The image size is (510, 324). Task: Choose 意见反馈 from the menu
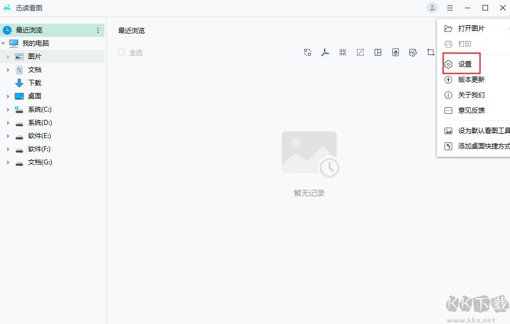coord(468,110)
